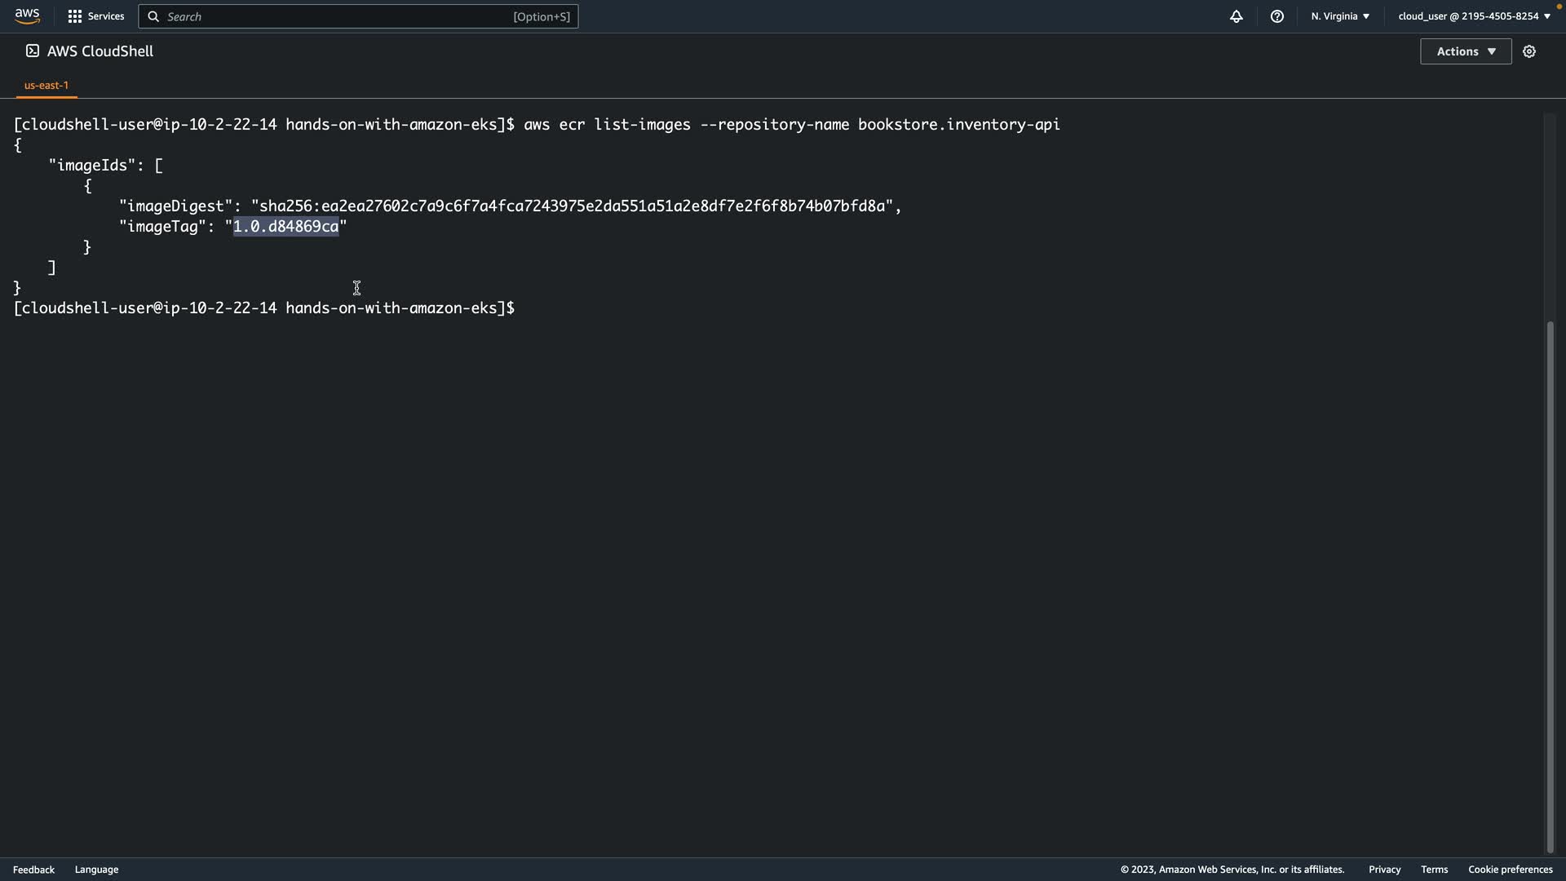Image resolution: width=1566 pixels, height=881 pixels.
Task: Open the help question mark menu
Action: tap(1277, 16)
